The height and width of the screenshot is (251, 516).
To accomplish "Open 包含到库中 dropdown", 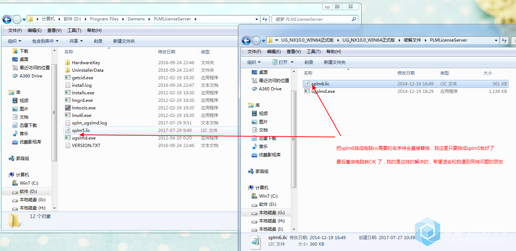I will pyautogui.click(x=45, y=41).
